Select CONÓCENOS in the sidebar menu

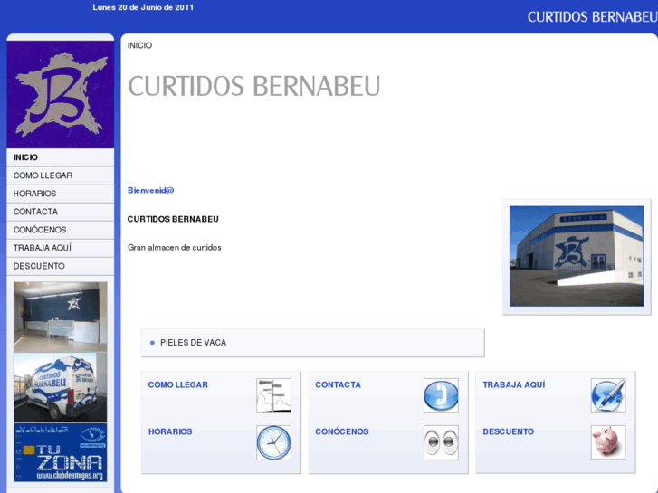(x=61, y=230)
